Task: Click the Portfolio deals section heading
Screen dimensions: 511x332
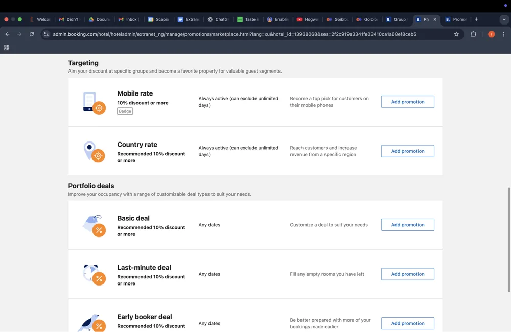Action: pos(91,186)
